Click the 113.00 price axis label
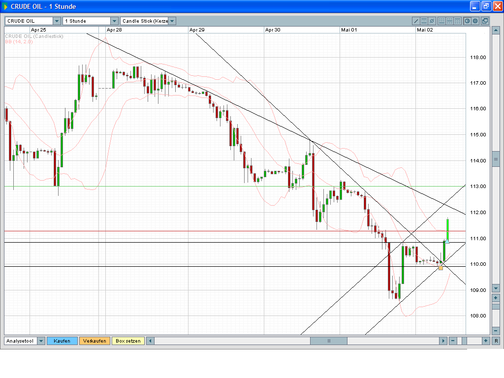Viewport: 504px width, 378px height. tap(478, 187)
